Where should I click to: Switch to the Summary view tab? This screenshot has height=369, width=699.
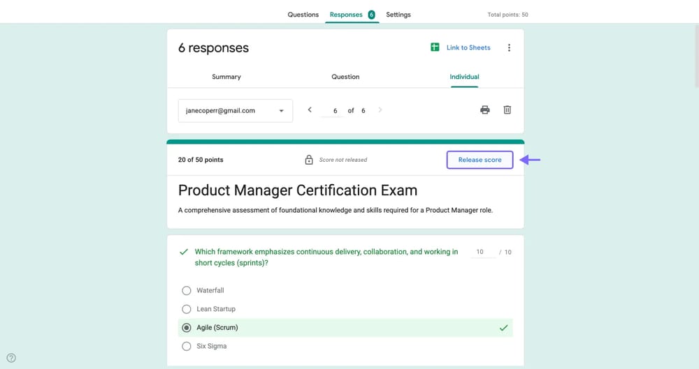(226, 77)
